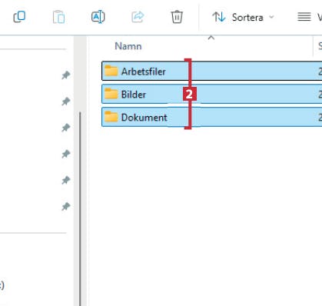Click the Sortera dropdown arrow
Screen dimensions: 322x306
(x=271, y=17)
